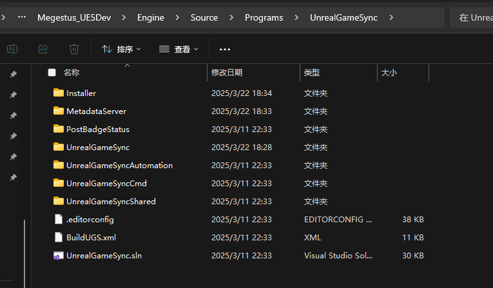This screenshot has width=493, height=288.
Task: Click the breadcrumb ellipsis for hidden path folders
Action: [22, 17]
